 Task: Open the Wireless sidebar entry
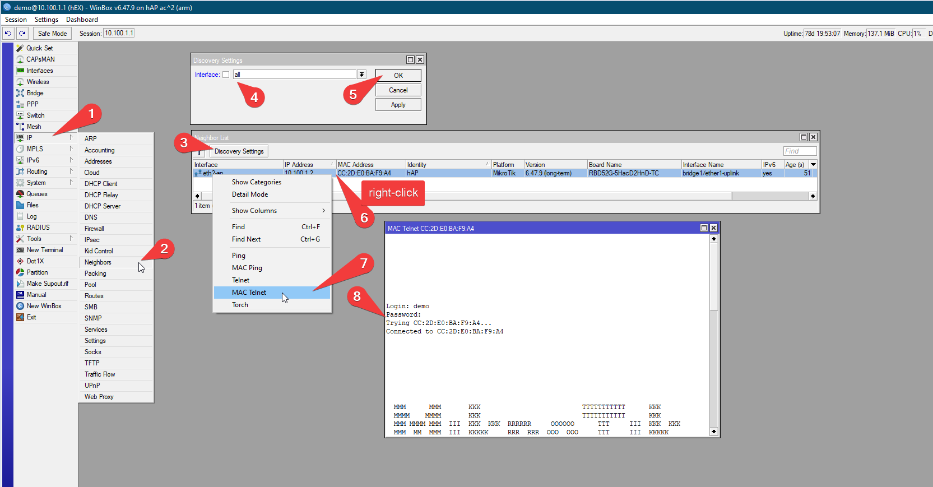38,82
